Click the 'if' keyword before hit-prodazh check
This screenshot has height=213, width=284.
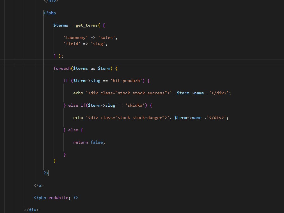(66, 81)
